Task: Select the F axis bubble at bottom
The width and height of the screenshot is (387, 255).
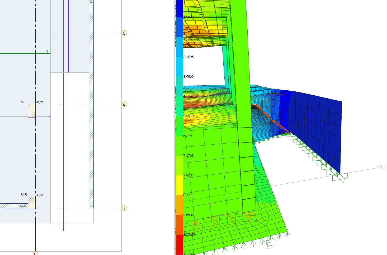Action: [x=35, y=254]
